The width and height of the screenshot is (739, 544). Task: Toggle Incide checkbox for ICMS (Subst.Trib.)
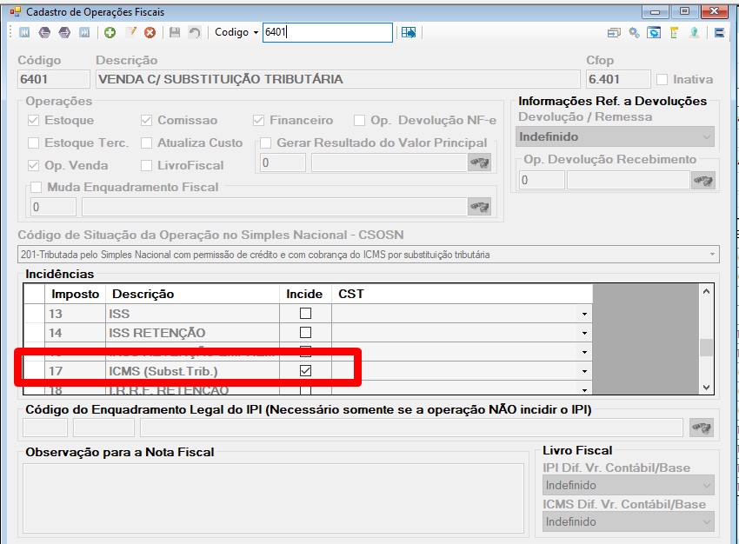(305, 371)
